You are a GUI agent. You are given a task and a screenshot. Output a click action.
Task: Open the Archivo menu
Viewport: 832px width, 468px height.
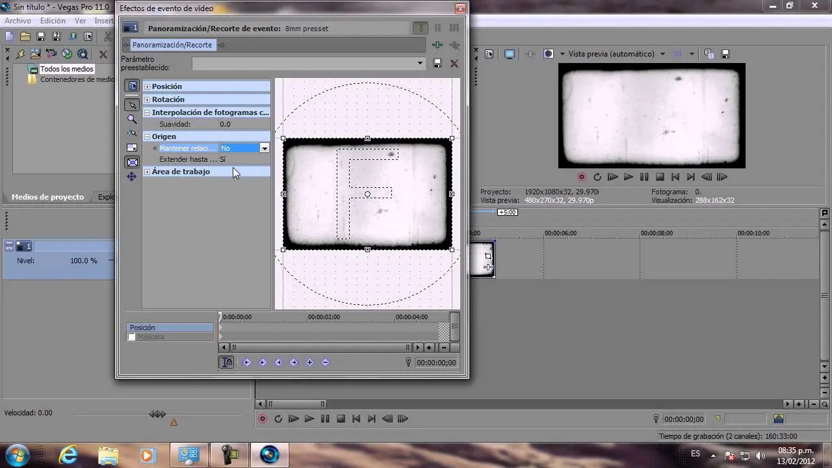coord(18,21)
